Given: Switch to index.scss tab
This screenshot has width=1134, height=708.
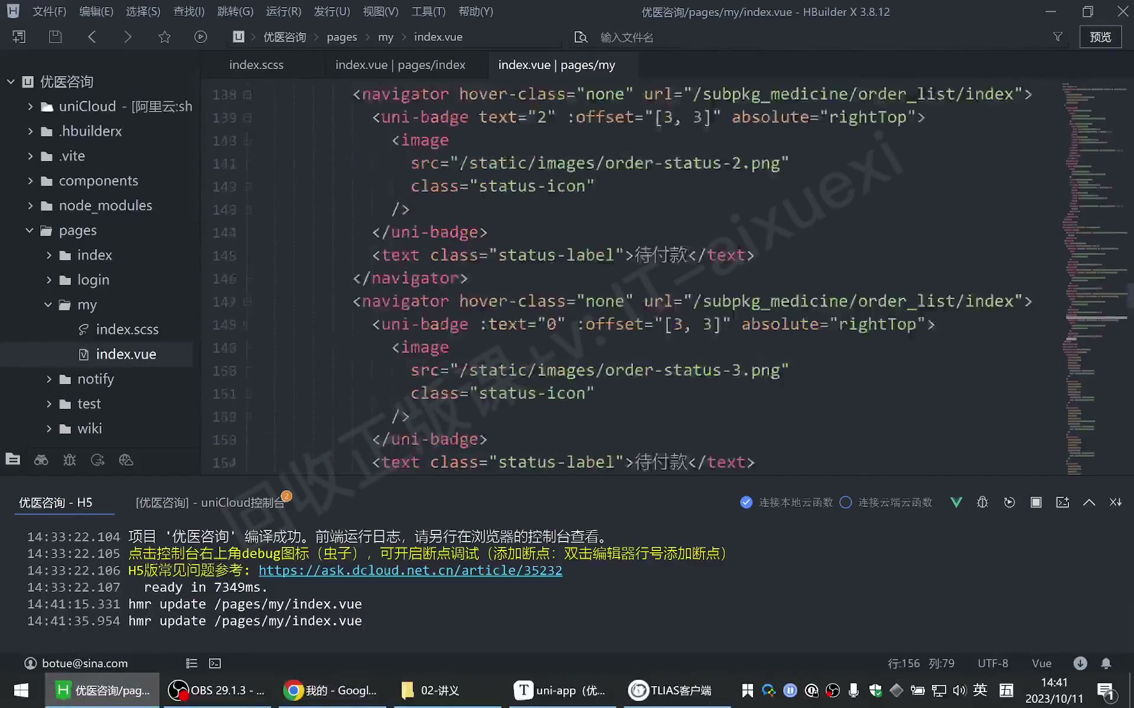Looking at the screenshot, I should click(x=256, y=65).
